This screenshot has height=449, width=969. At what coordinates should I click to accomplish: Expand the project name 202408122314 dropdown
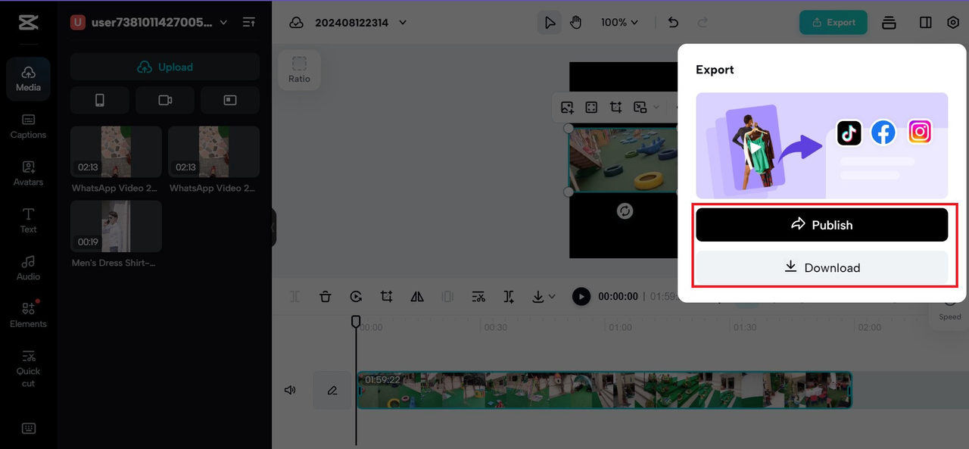tap(403, 23)
